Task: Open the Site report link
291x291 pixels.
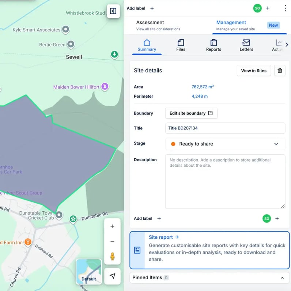Action: tap(163, 237)
